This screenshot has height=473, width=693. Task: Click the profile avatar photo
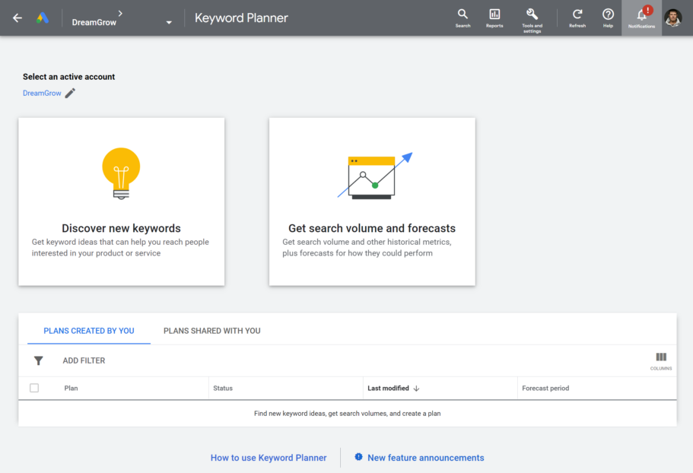pos(672,17)
